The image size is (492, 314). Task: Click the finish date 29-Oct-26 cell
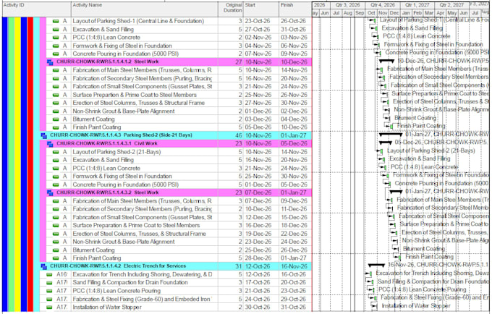coord(295,300)
